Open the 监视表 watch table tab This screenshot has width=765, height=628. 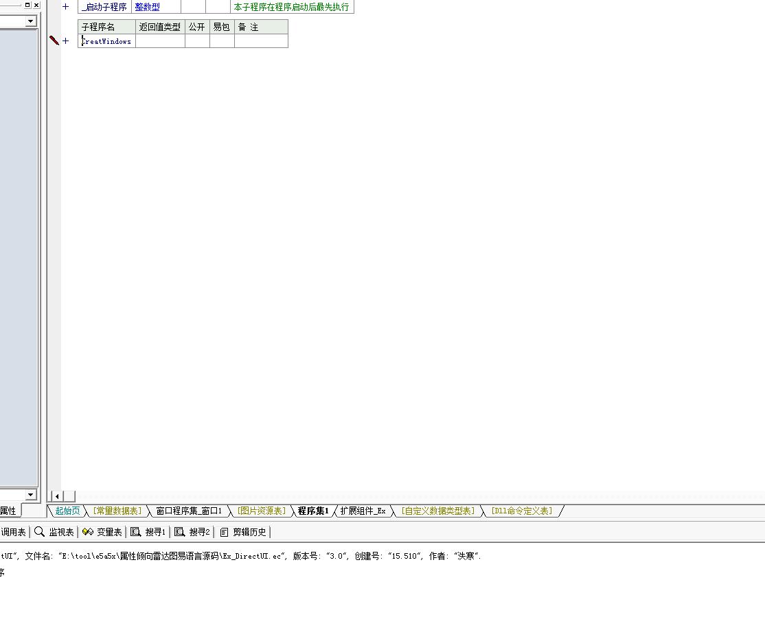pos(54,532)
